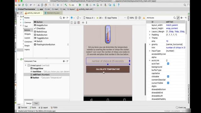
Task: Select the activity_main.xml editor tab
Action: [x=34, y=13]
